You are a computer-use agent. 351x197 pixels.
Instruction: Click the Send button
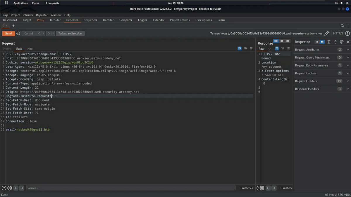click(x=8, y=34)
